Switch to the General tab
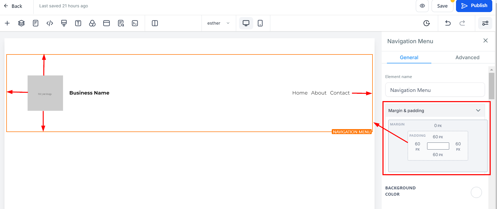The width and height of the screenshot is (497, 209). [x=409, y=58]
